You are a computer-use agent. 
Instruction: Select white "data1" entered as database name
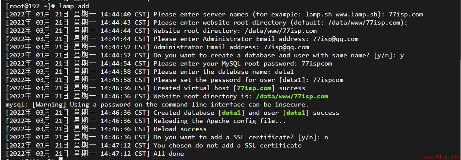(x=284, y=72)
